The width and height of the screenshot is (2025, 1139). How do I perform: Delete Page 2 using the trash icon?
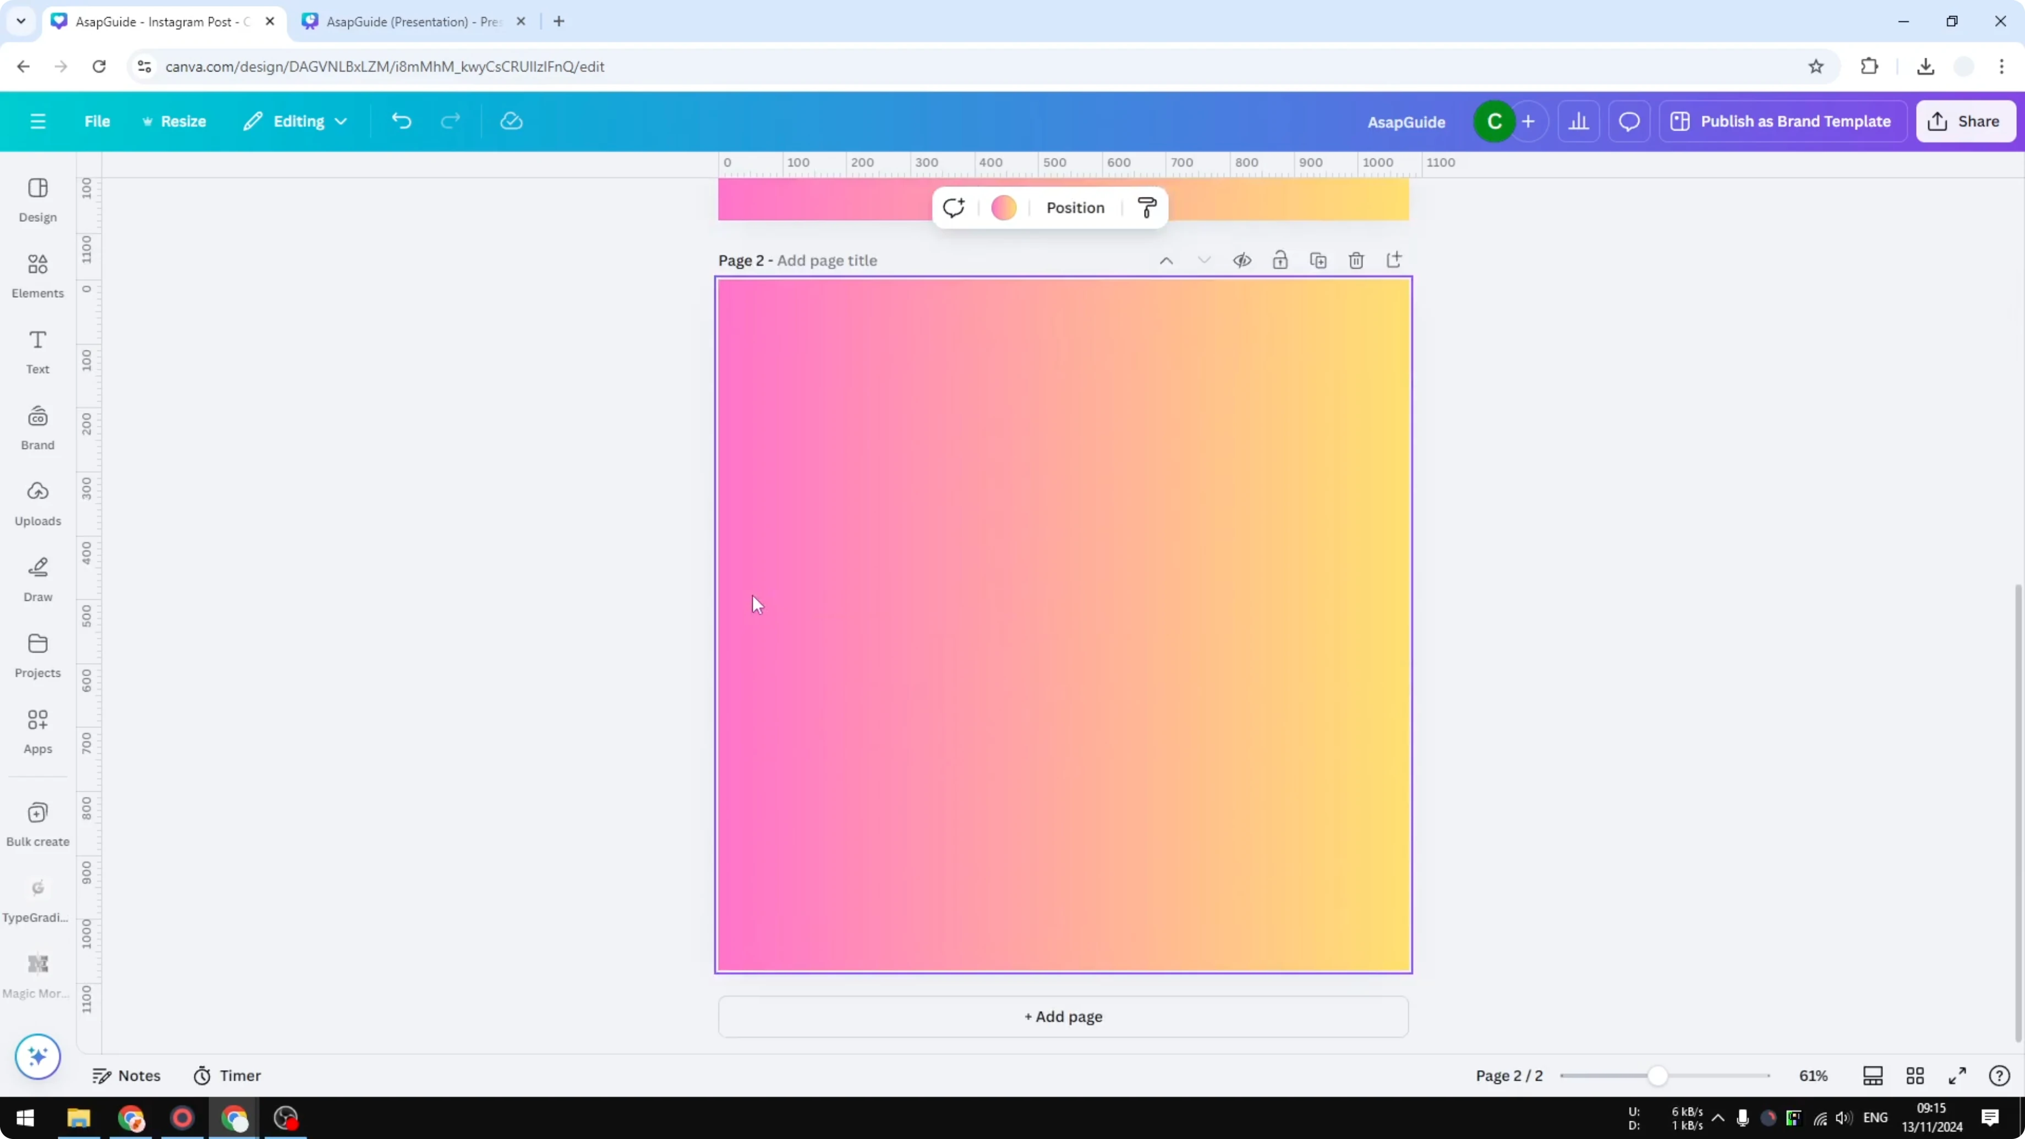[x=1356, y=259]
